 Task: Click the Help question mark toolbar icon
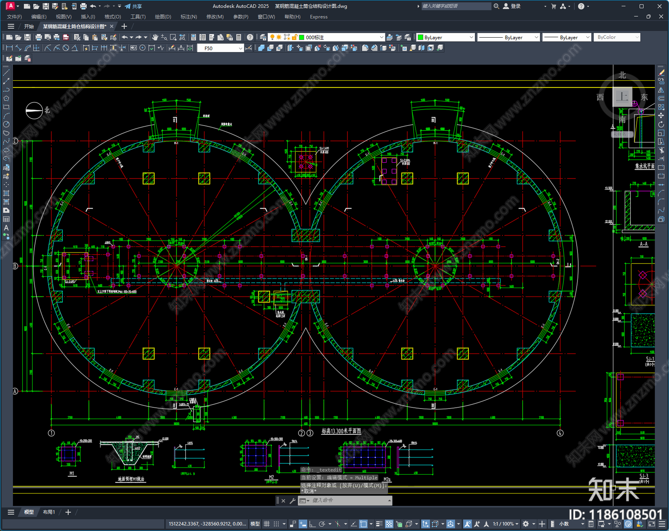pos(250,37)
